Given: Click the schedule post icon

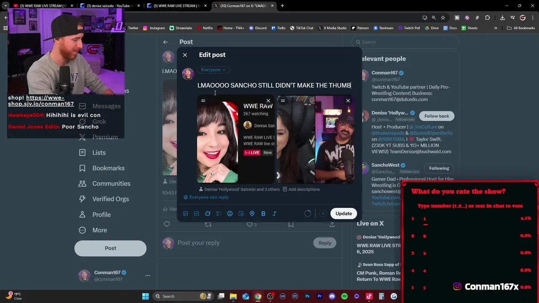Looking at the screenshot, I should tap(241, 214).
